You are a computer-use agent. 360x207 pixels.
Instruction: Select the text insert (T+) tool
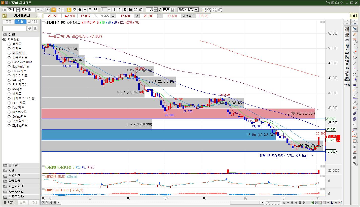click(x=355, y=52)
